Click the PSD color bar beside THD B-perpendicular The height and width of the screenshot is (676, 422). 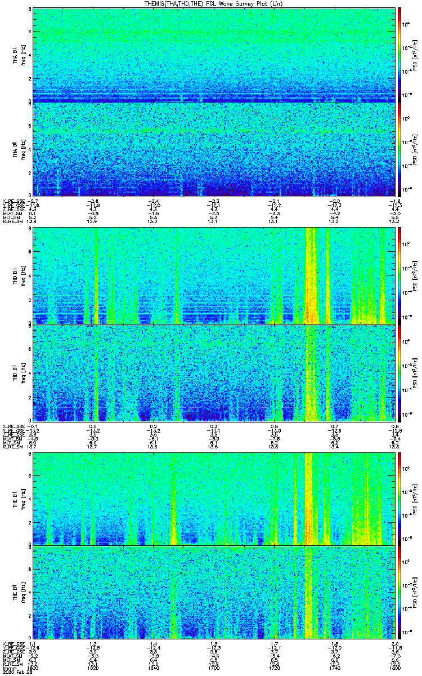click(399, 275)
